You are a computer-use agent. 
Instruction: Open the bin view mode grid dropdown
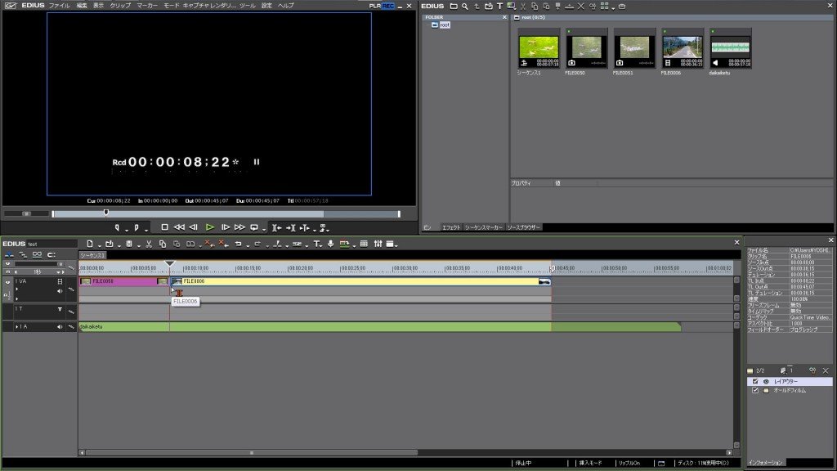click(613, 7)
